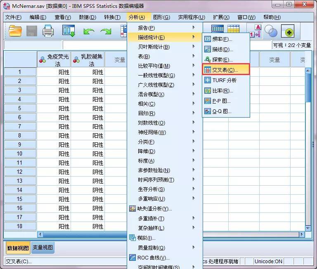
Task: Select row number 12 header
Action: click(x=20, y=172)
